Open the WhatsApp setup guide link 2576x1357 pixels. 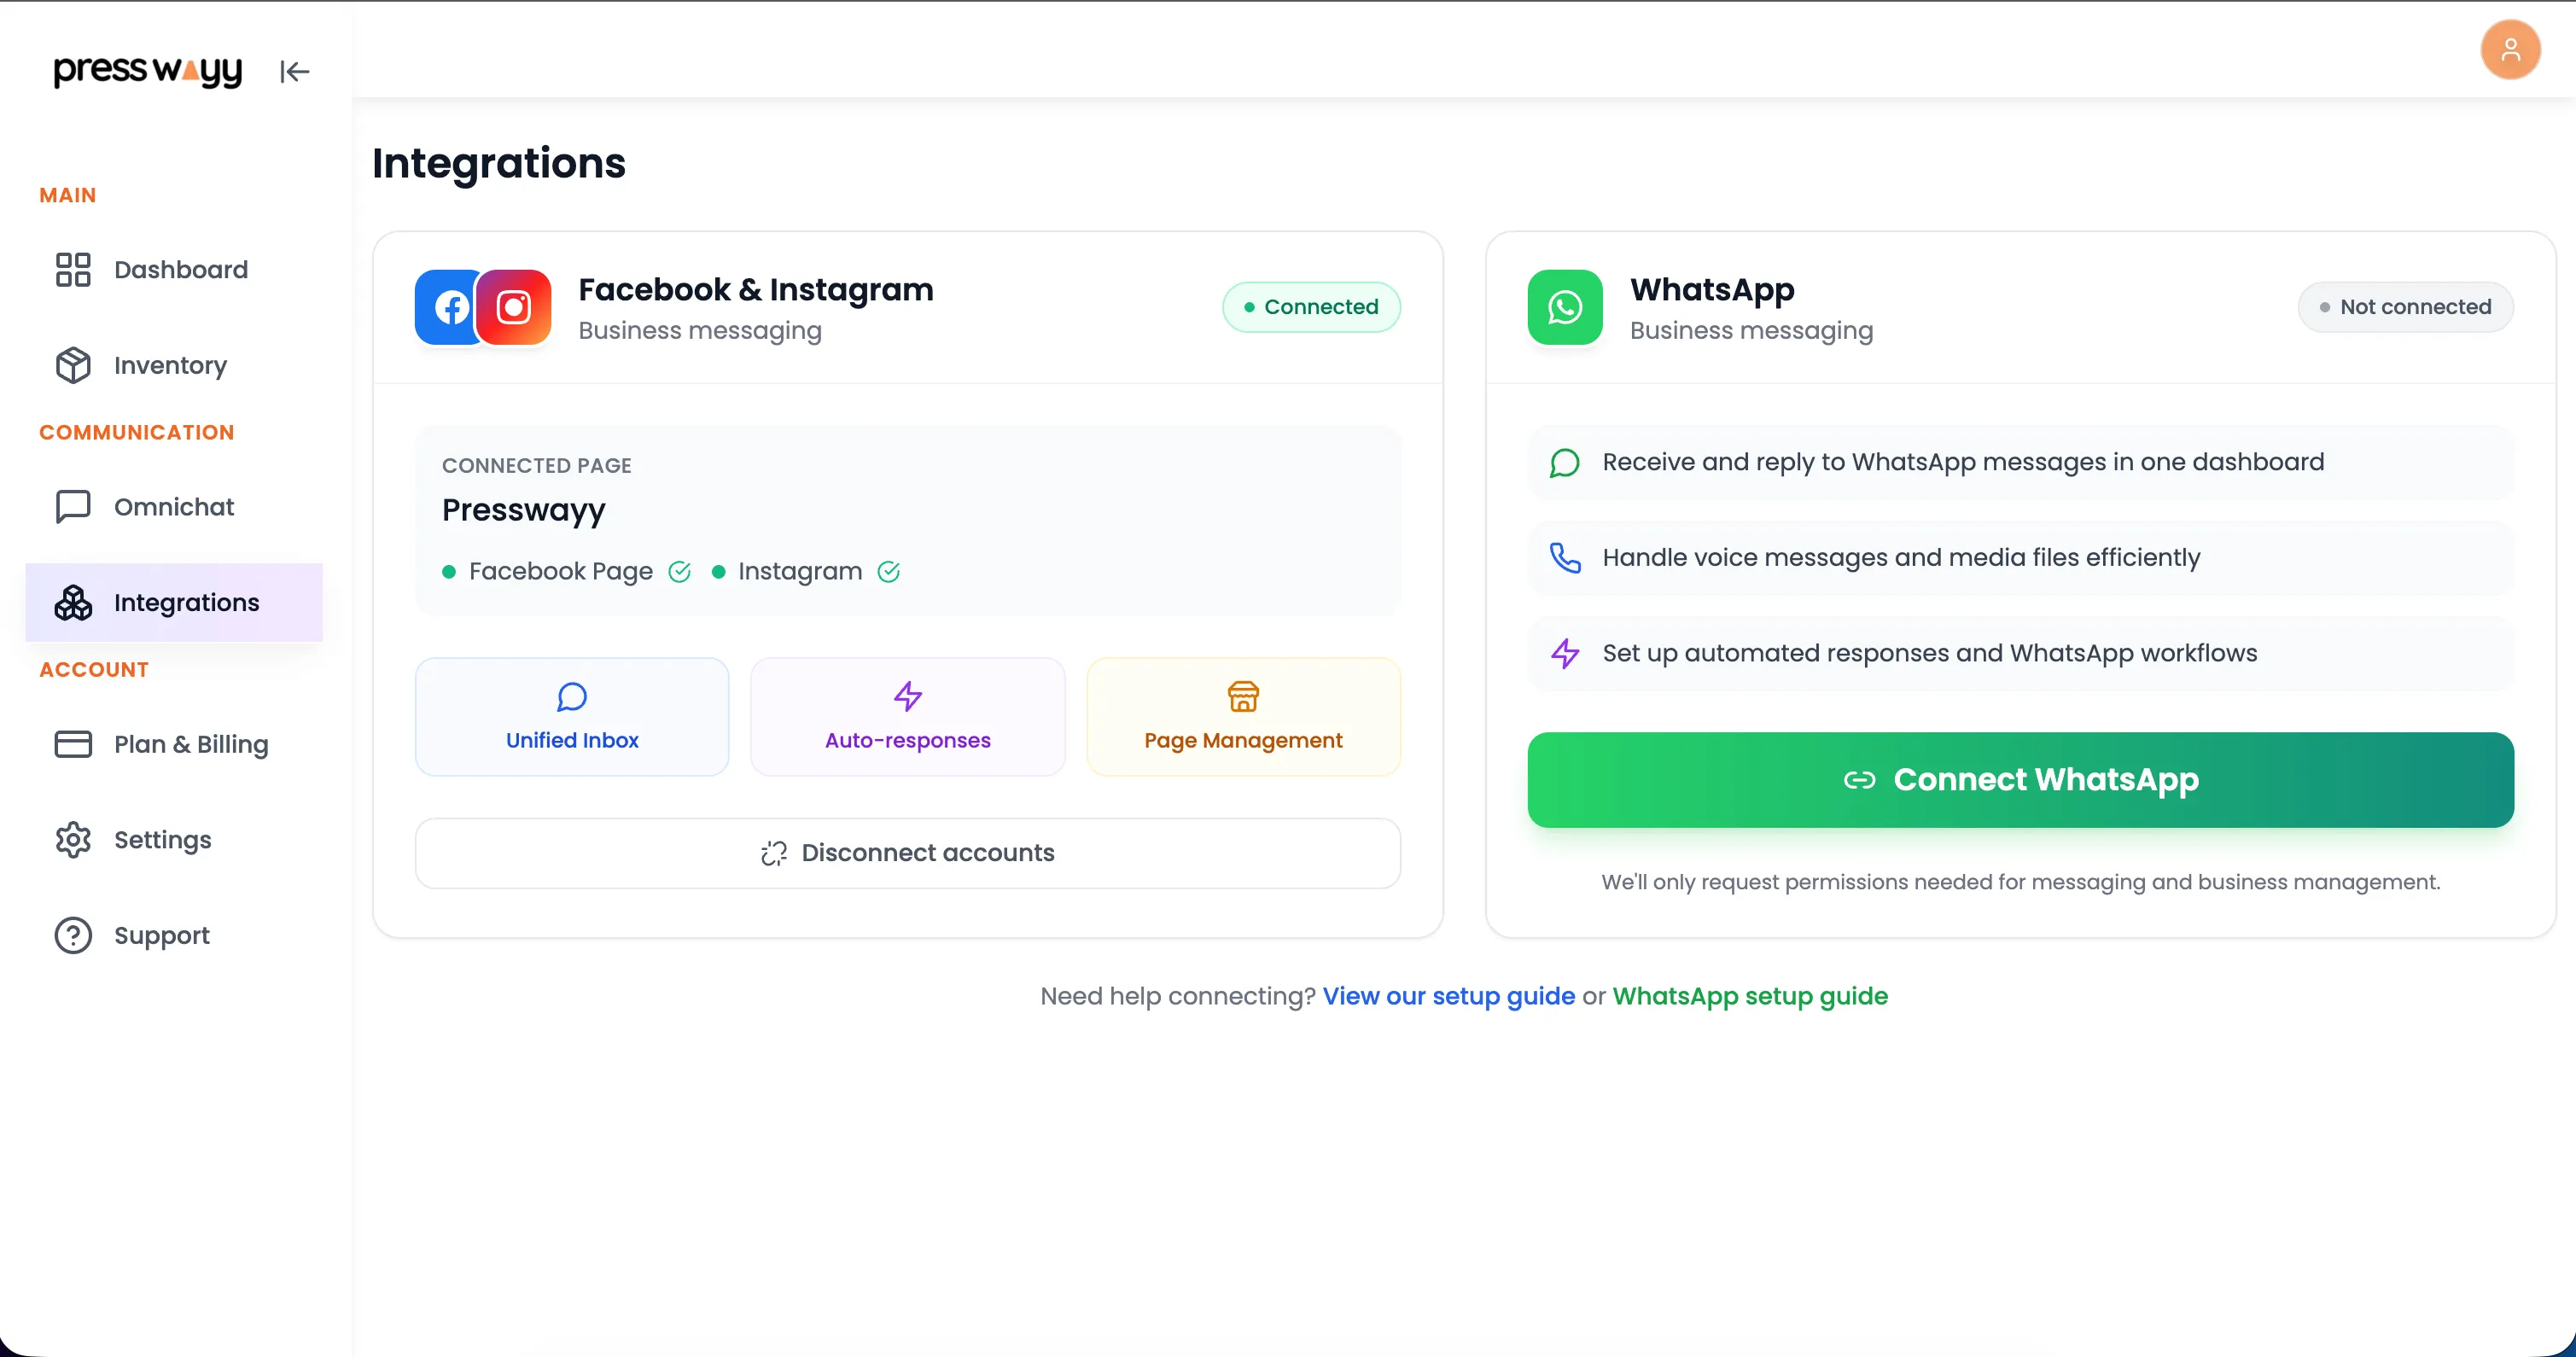click(1750, 996)
